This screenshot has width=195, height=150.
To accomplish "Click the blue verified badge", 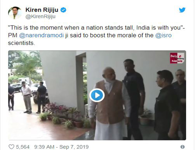I will 63,10.
